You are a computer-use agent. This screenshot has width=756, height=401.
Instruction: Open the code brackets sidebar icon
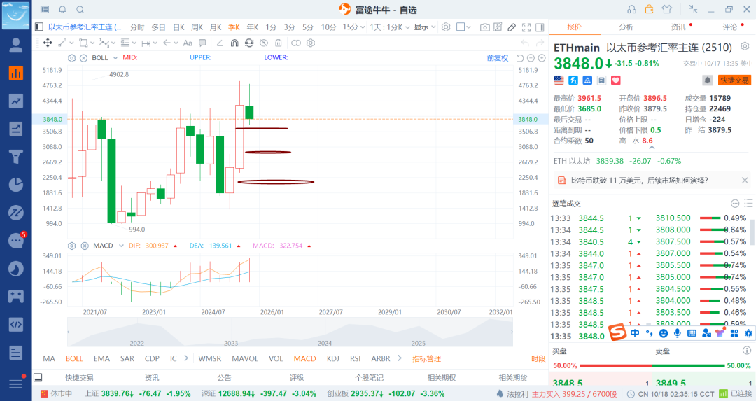(16, 324)
